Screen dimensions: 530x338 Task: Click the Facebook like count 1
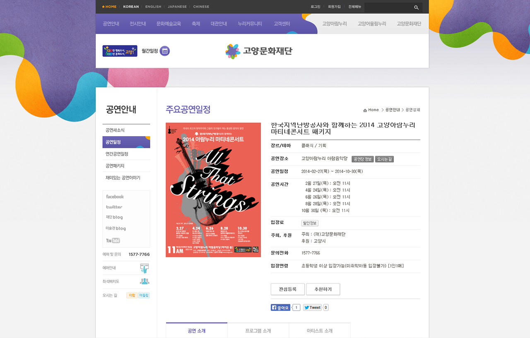point(296,307)
